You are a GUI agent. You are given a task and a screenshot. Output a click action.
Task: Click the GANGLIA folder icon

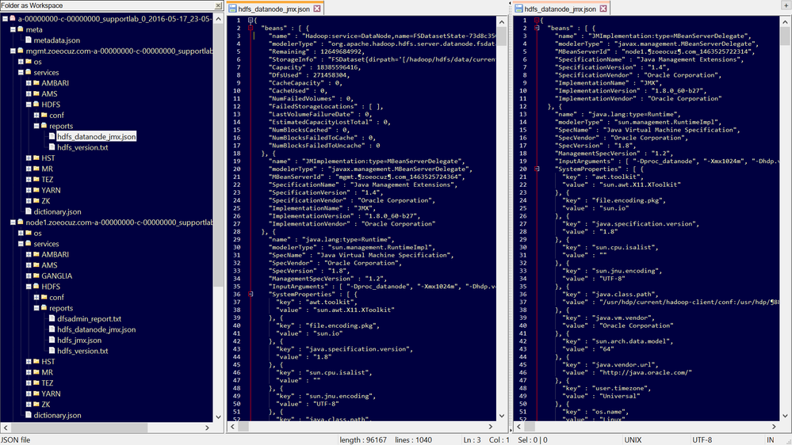click(36, 276)
